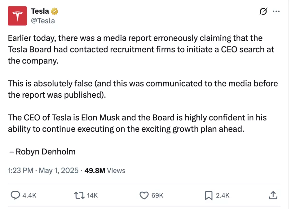Click the Grok slash icon

click(x=263, y=12)
